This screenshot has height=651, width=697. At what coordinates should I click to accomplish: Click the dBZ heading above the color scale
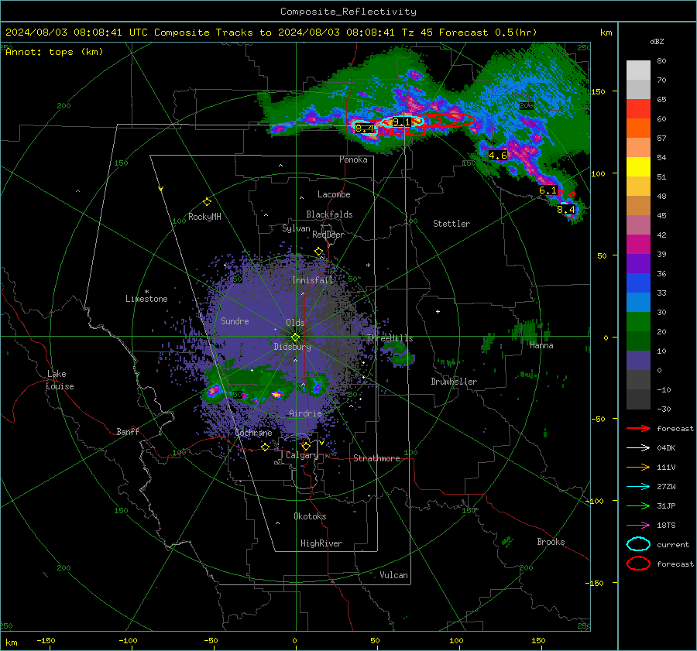[657, 41]
